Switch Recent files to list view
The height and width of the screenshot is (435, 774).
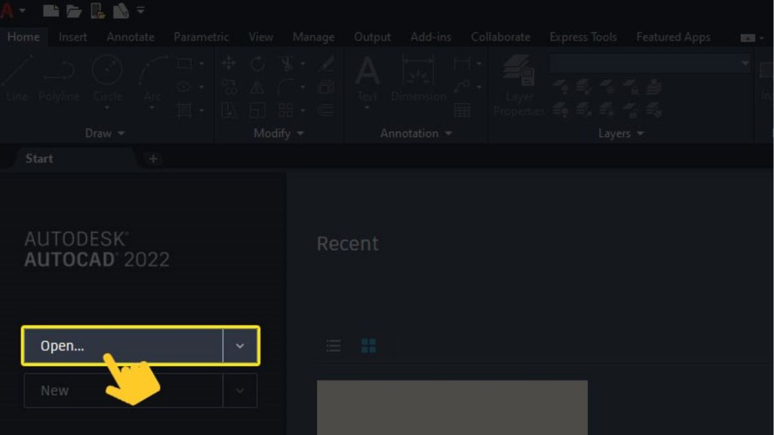pos(333,346)
